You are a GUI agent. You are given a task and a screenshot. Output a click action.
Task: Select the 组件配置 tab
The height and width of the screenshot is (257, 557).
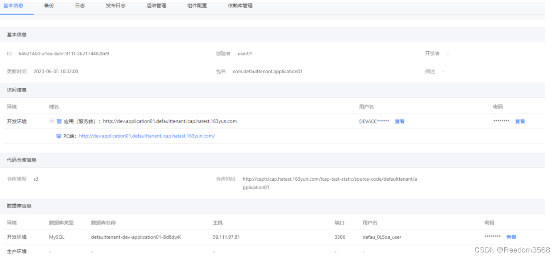point(197,6)
